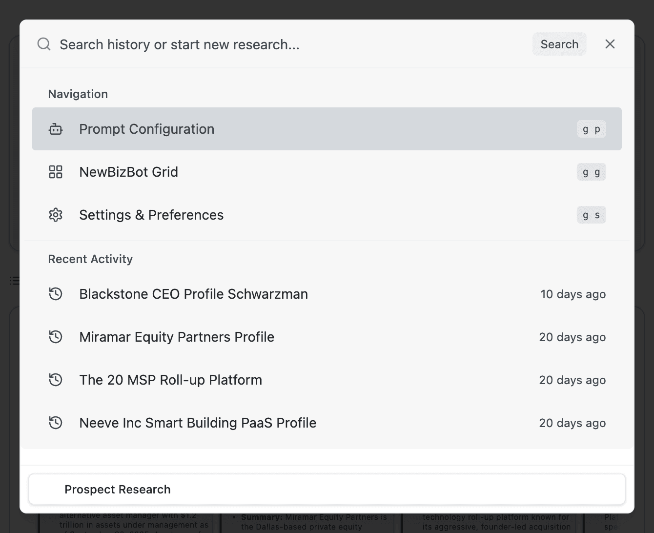Navigate to NewBizBot Grid
Image resolution: width=654 pixels, height=533 pixels.
coord(128,172)
